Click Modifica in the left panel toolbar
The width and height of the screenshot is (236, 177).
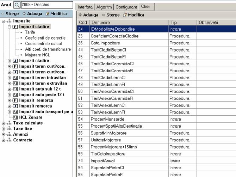pos(56,14)
